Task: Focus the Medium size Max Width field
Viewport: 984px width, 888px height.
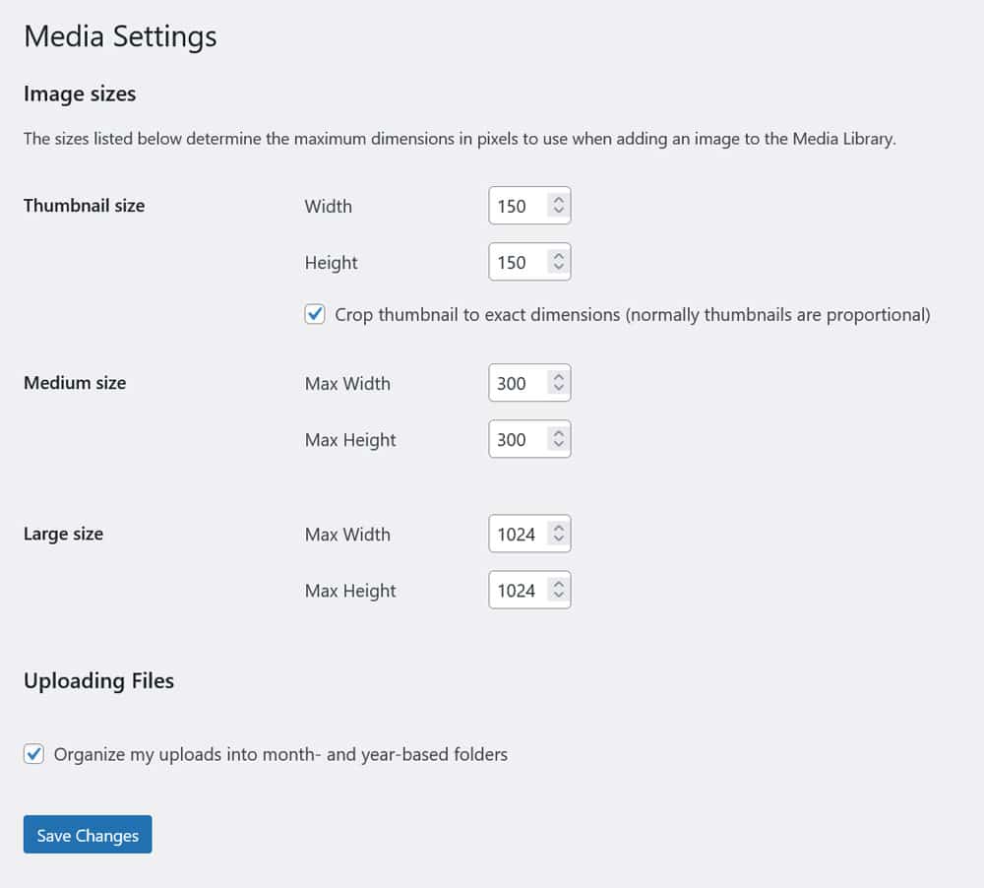Action: (517, 384)
